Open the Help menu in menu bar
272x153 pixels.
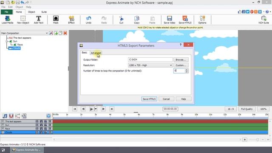(28, 7)
